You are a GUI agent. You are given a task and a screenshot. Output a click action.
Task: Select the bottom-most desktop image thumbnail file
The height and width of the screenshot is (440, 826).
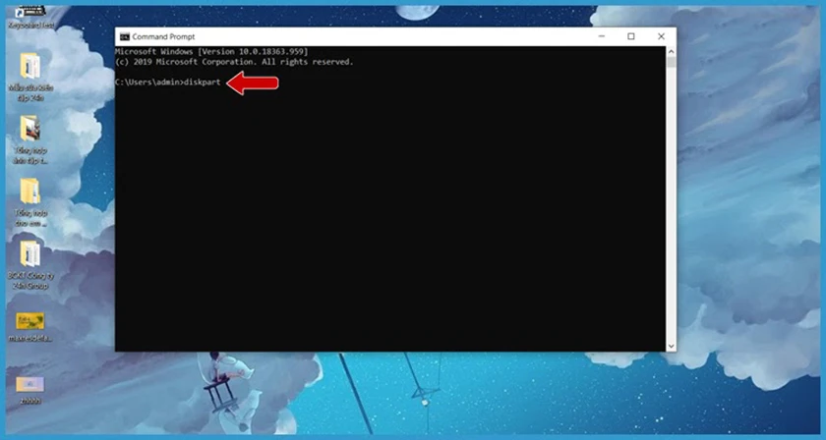(x=30, y=390)
